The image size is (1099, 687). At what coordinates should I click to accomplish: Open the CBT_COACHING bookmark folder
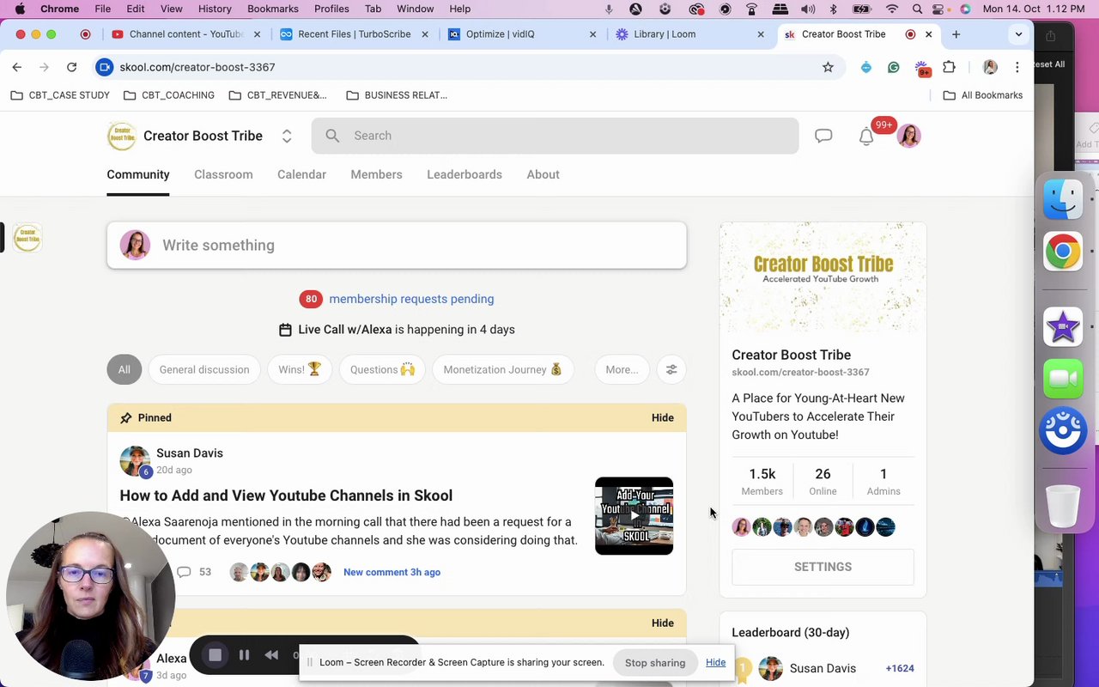(169, 95)
